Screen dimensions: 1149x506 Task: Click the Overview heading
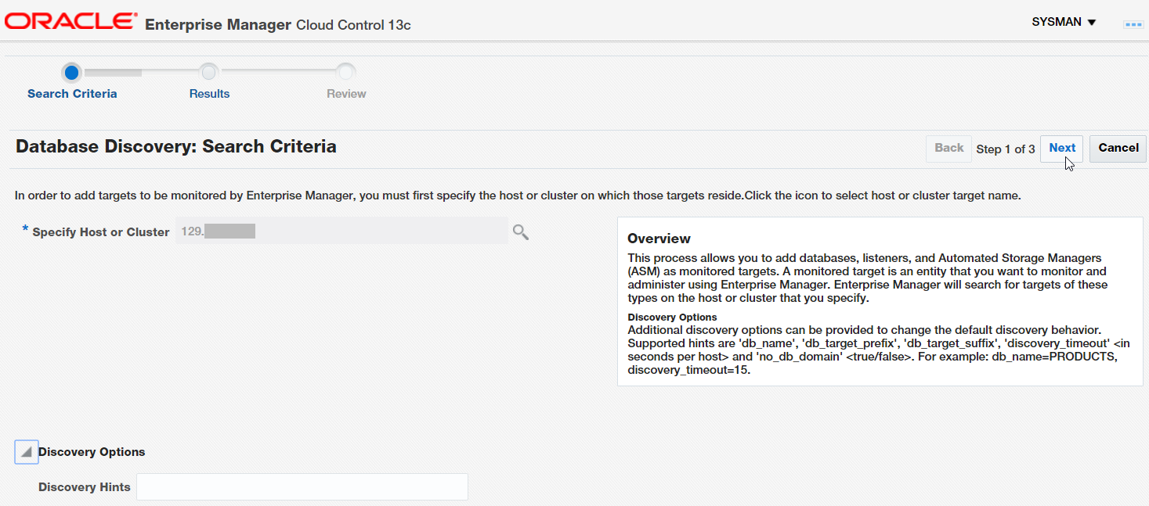659,239
